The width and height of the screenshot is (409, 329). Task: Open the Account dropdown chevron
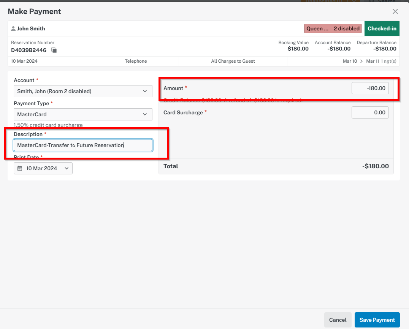(145, 91)
